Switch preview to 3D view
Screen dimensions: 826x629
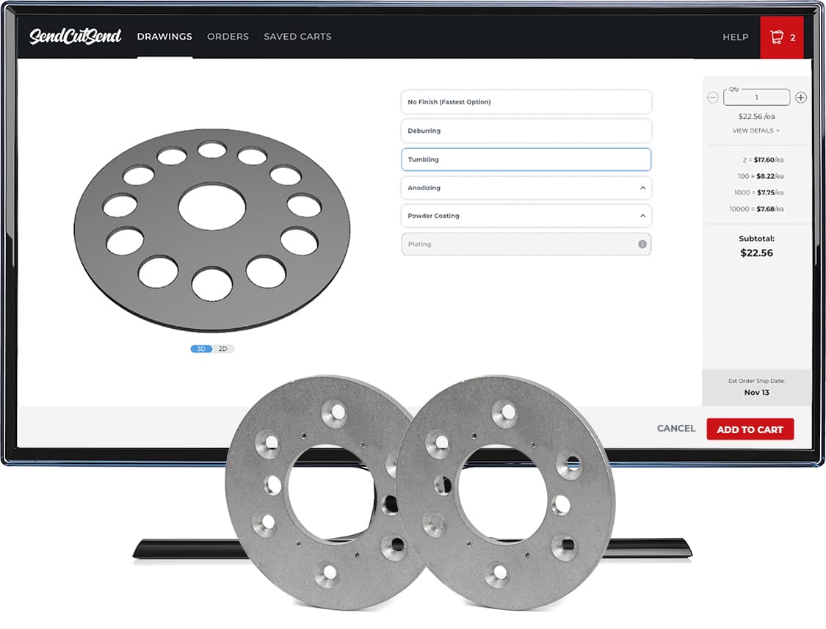coord(201,349)
